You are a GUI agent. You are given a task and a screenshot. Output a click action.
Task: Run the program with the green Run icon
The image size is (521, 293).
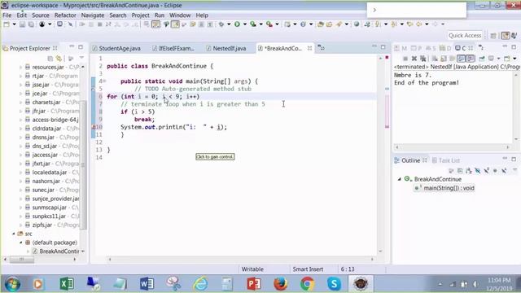[x=237, y=24]
